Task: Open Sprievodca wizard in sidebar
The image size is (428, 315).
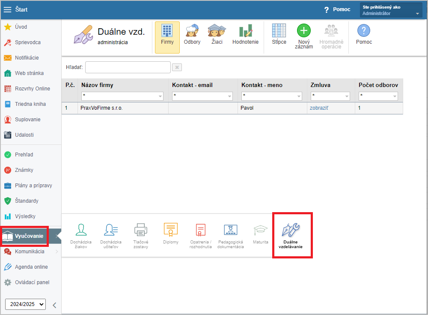Action: click(x=22, y=42)
